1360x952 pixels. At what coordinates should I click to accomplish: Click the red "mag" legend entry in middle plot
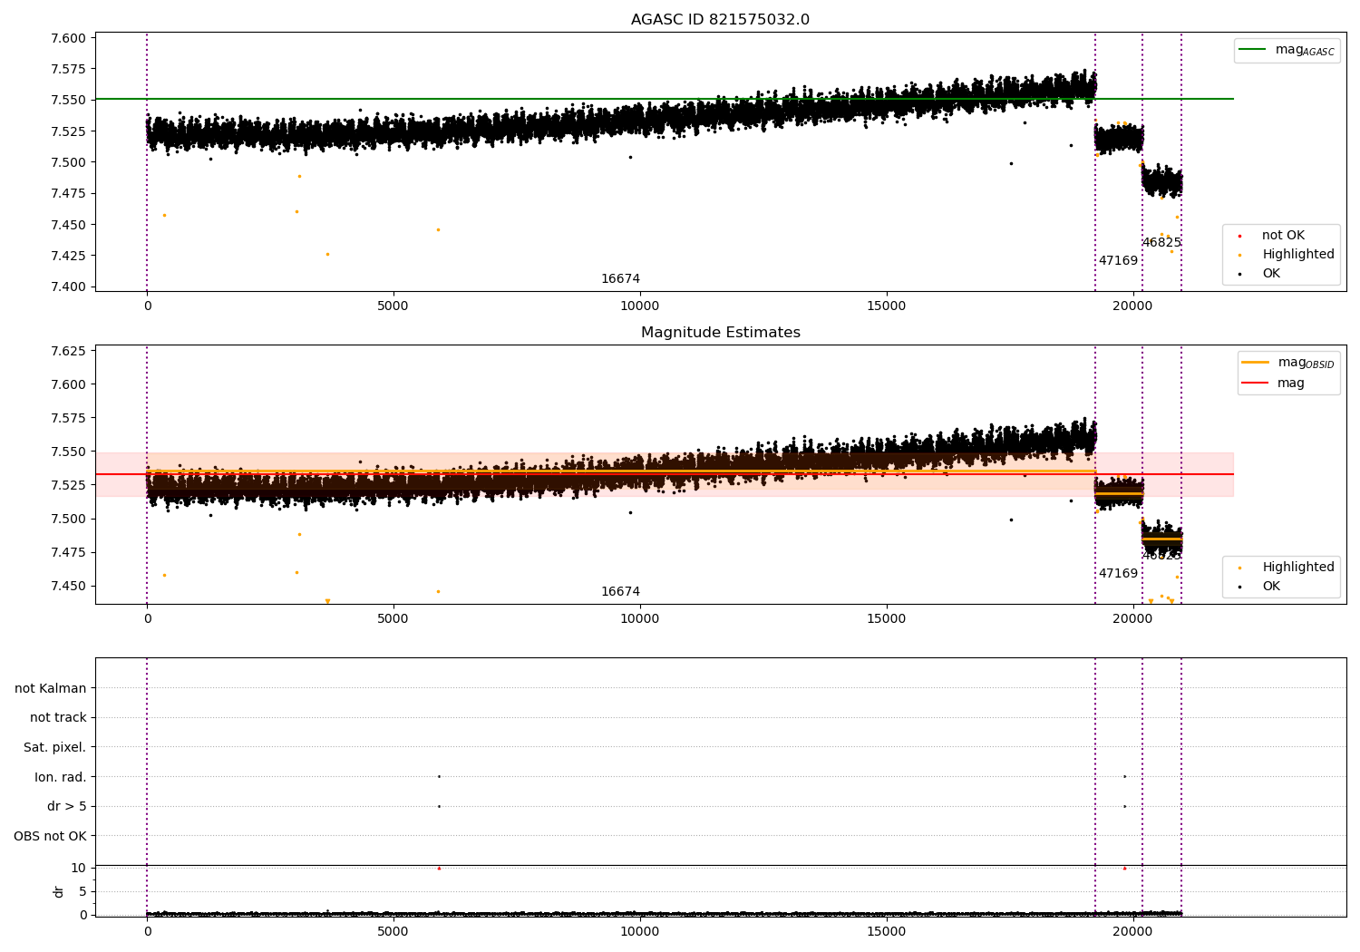click(x=1273, y=383)
